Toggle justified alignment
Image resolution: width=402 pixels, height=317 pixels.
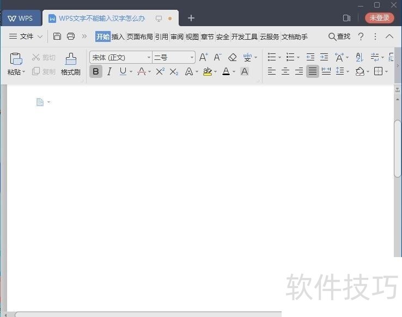click(x=313, y=71)
